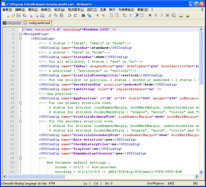Click horizontal scrollbar right arrow

point(197,176)
